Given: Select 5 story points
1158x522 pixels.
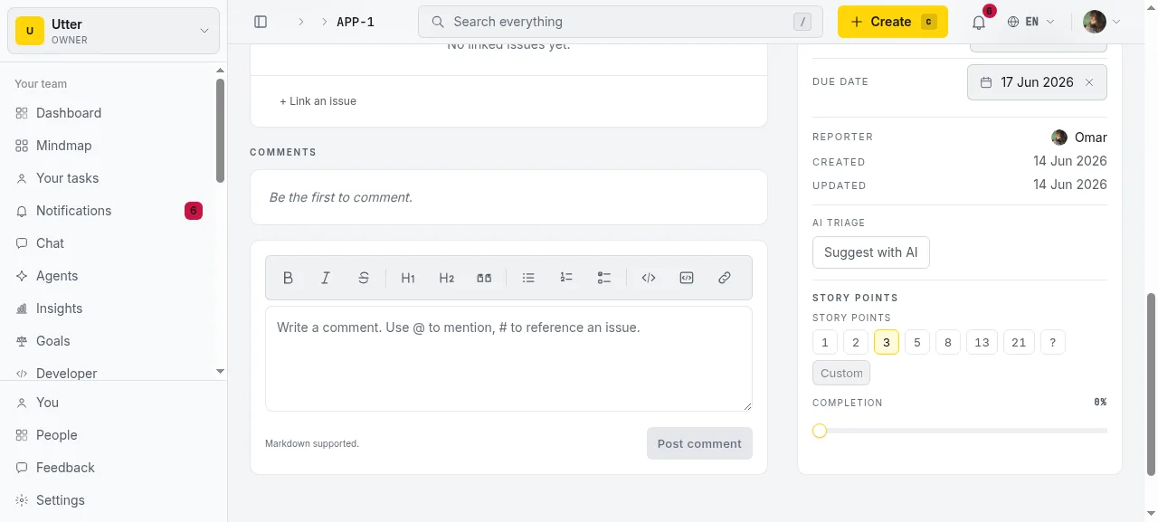Looking at the screenshot, I should (917, 342).
